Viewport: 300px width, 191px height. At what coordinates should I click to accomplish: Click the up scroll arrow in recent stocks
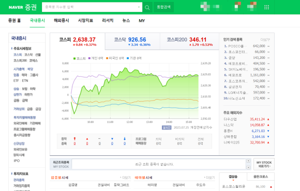[248, 161]
